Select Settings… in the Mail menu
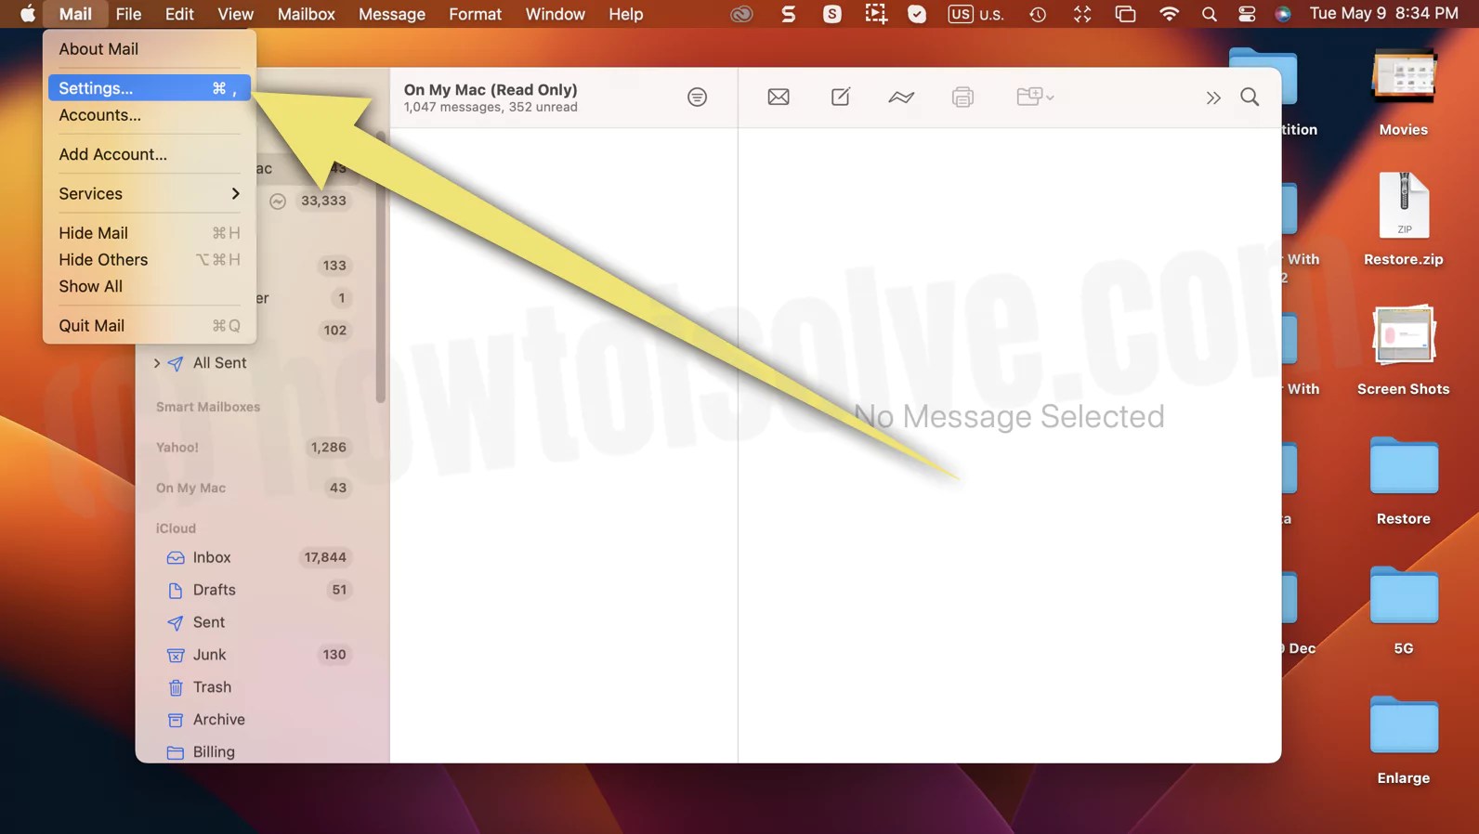The height and width of the screenshot is (834, 1479). coord(149,88)
